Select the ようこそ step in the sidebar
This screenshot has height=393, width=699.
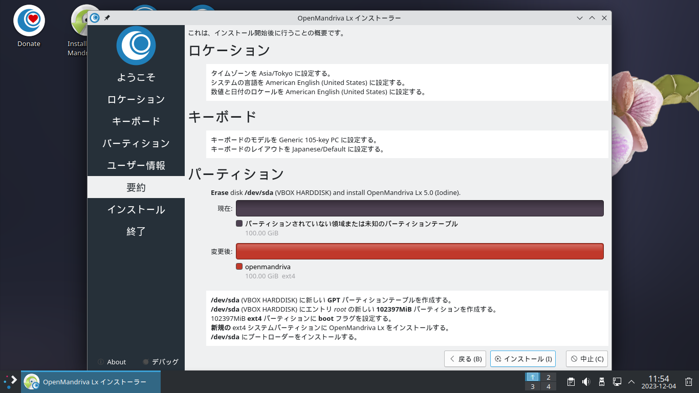(x=136, y=77)
